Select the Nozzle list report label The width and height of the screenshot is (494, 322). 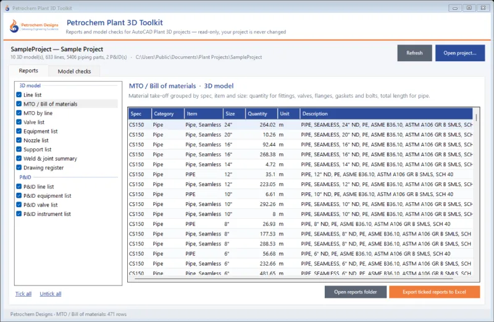(36, 141)
